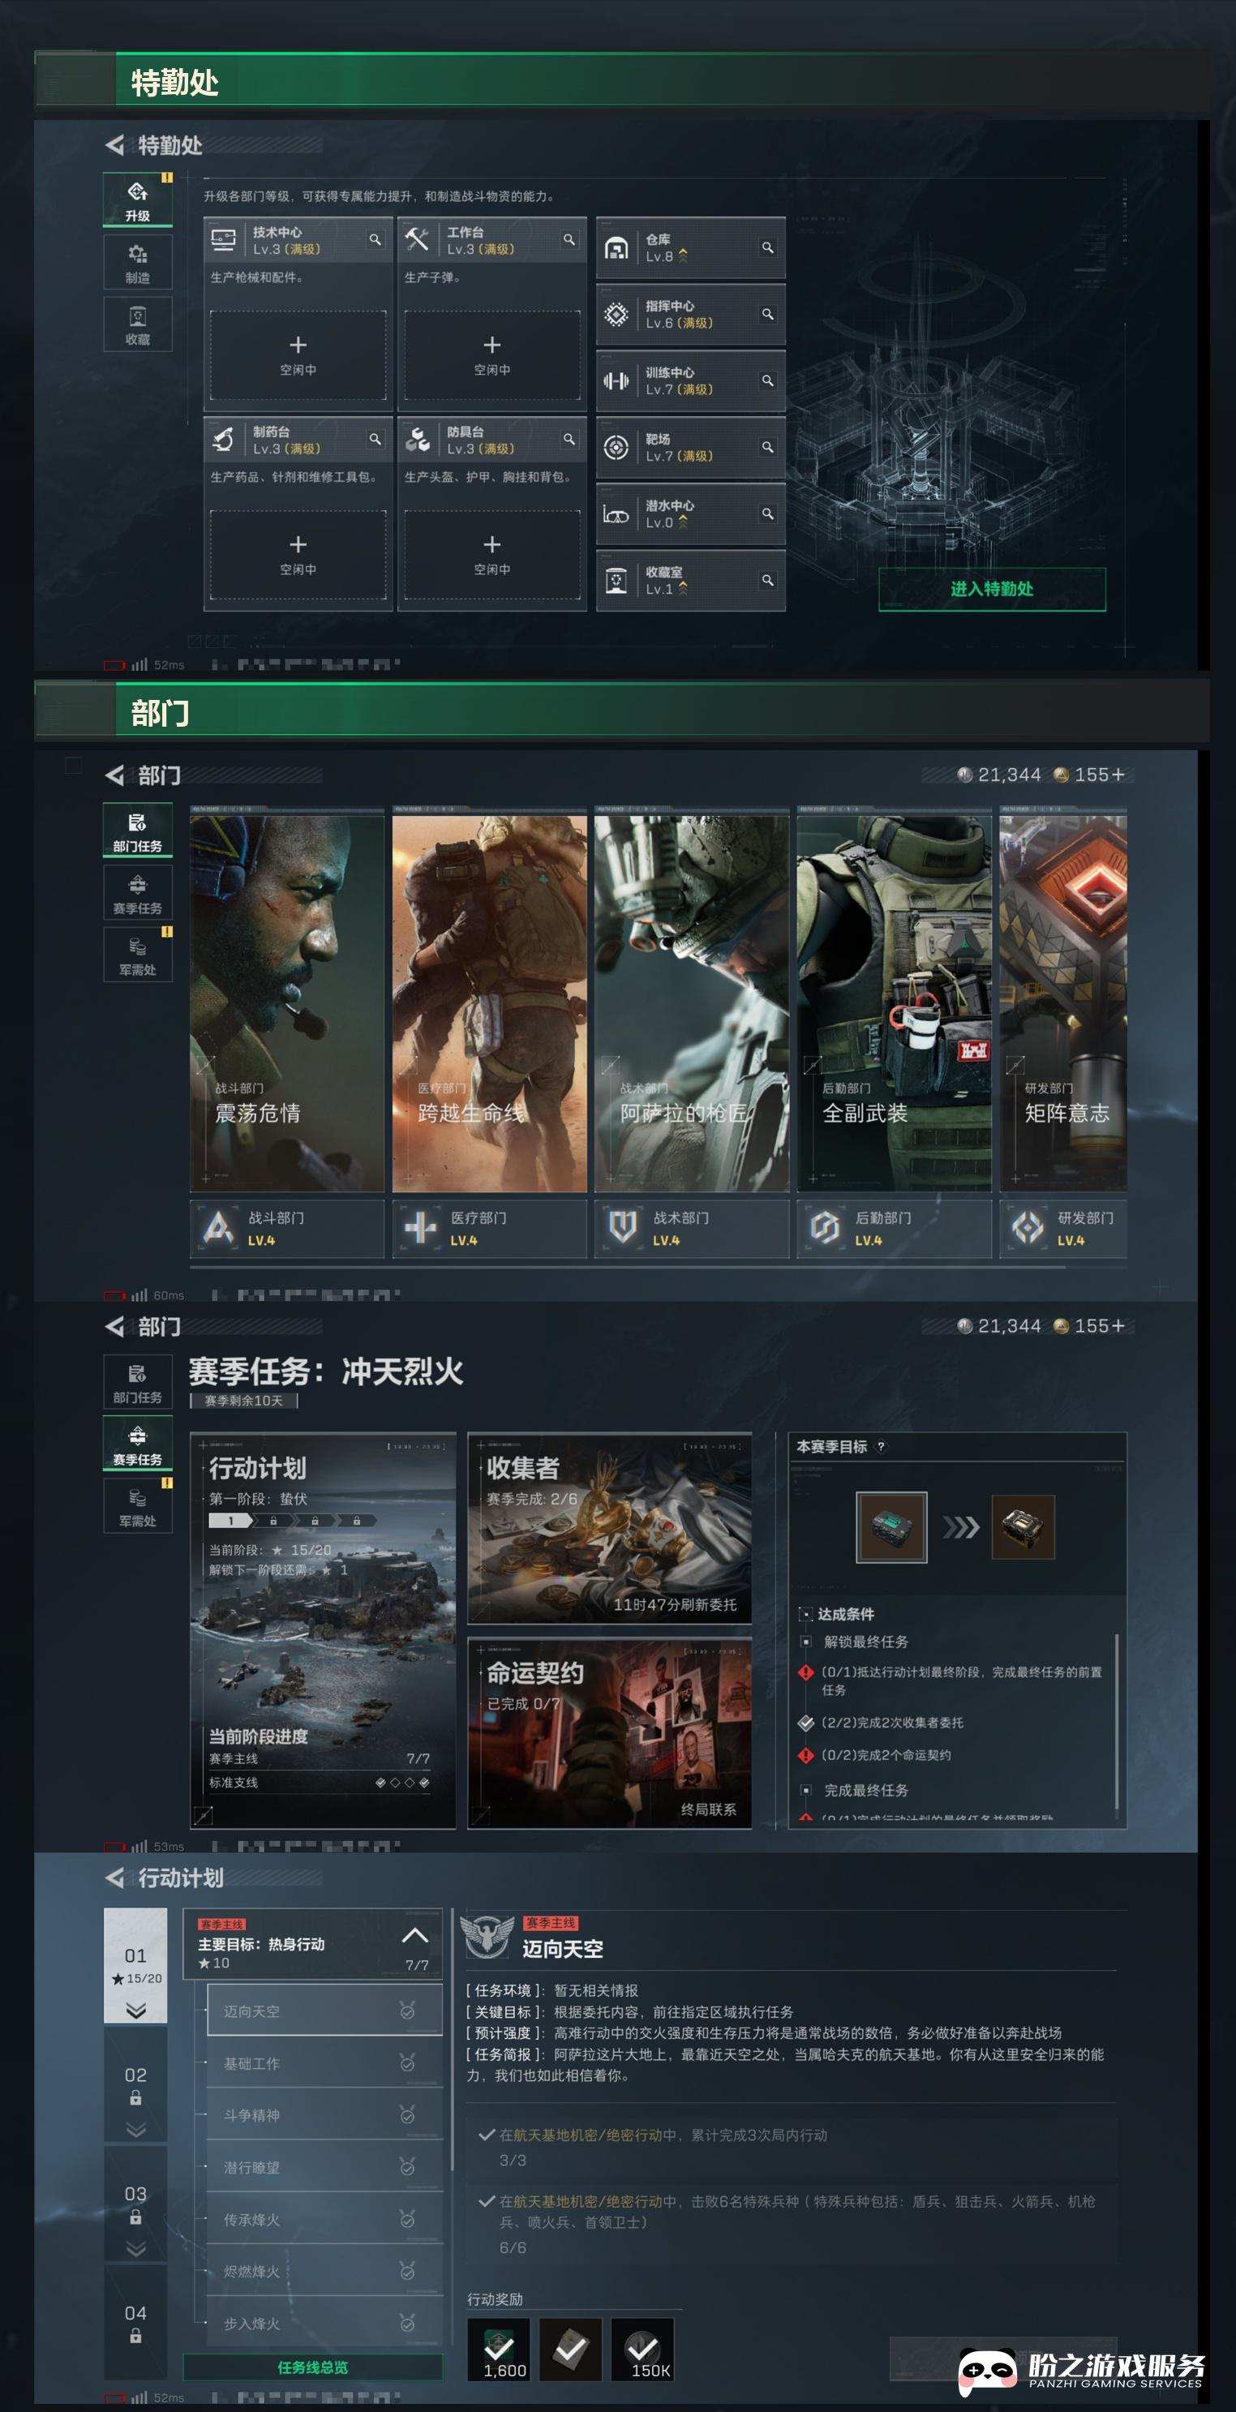Collapse the 解锁最终任务 condition group
The height and width of the screenshot is (2412, 1236).
pyautogui.click(x=805, y=1642)
